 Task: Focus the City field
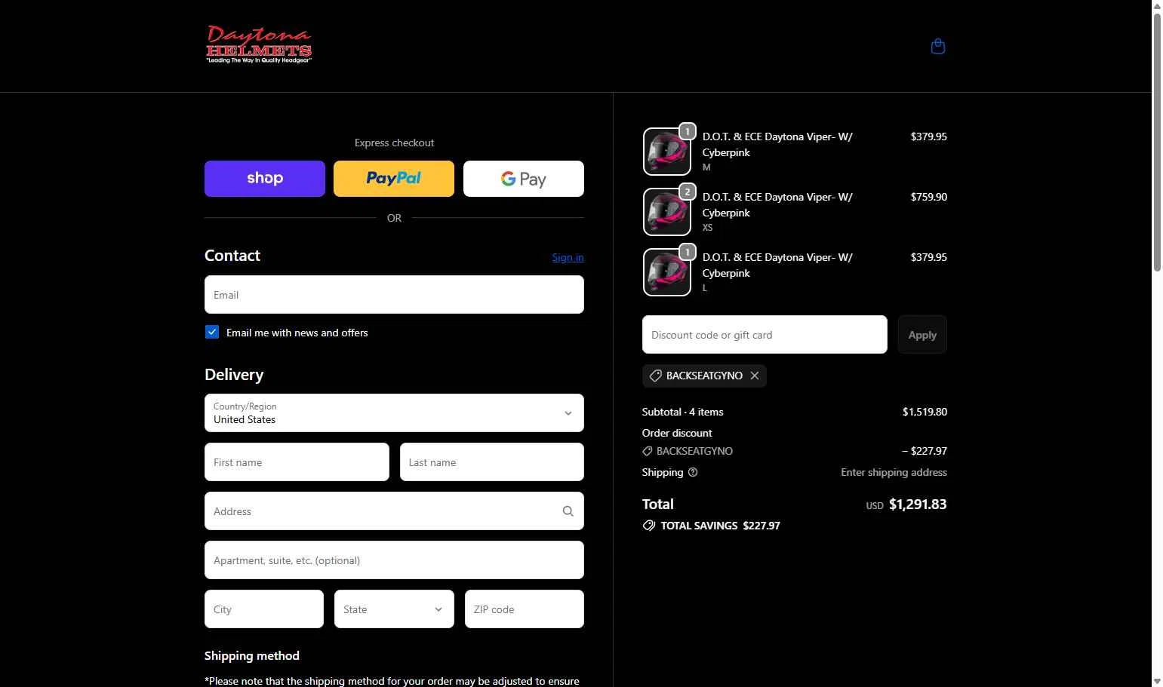[264, 609]
